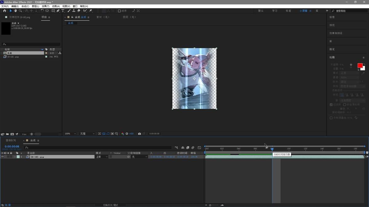Click the Home icon in toolbar
Viewport: 369px width, 207px height.
[x=4, y=11]
